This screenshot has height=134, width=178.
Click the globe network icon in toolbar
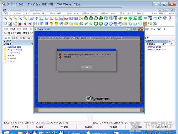pyautogui.click(x=160, y=18)
